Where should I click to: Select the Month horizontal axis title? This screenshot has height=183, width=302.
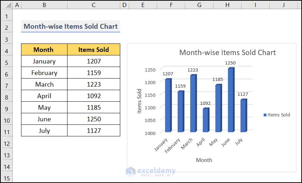tap(204, 160)
